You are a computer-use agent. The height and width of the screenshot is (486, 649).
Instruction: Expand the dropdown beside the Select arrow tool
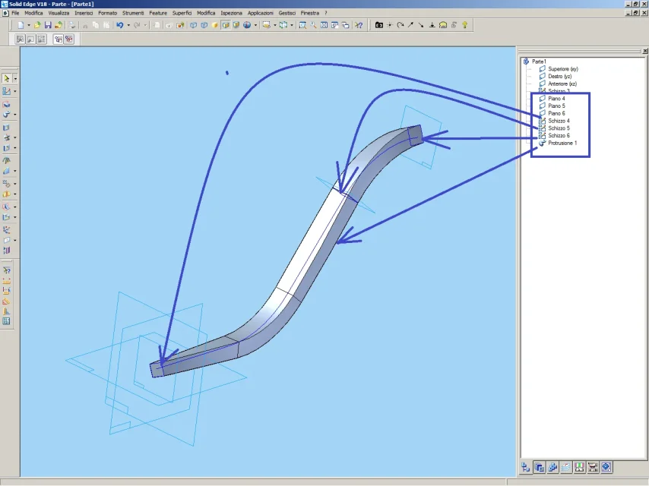point(15,78)
